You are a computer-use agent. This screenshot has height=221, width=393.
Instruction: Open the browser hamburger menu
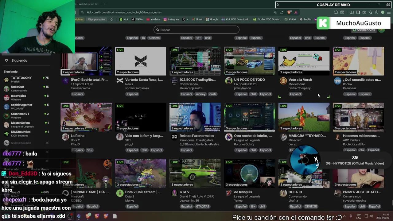[x=389, y=12]
